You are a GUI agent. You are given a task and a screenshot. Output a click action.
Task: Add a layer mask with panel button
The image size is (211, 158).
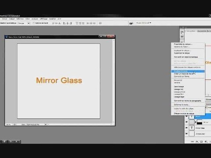click(x=201, y=142)
